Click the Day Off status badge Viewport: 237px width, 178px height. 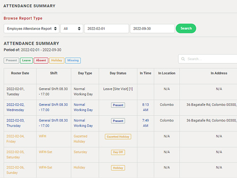[118, 152]
